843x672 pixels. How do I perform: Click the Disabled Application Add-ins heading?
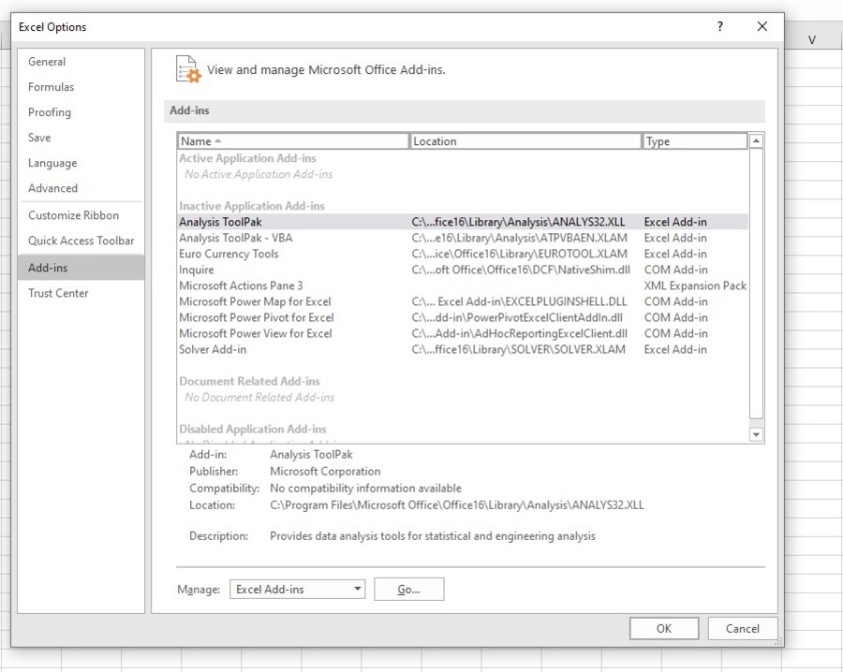[x=253, y=430]
